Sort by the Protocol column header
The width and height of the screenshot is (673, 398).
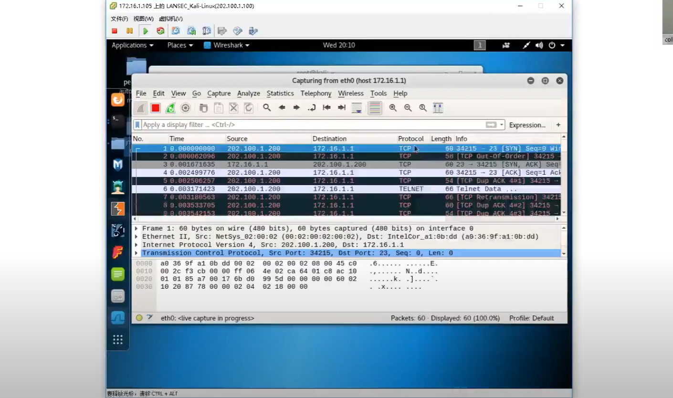tap(413, 139)
